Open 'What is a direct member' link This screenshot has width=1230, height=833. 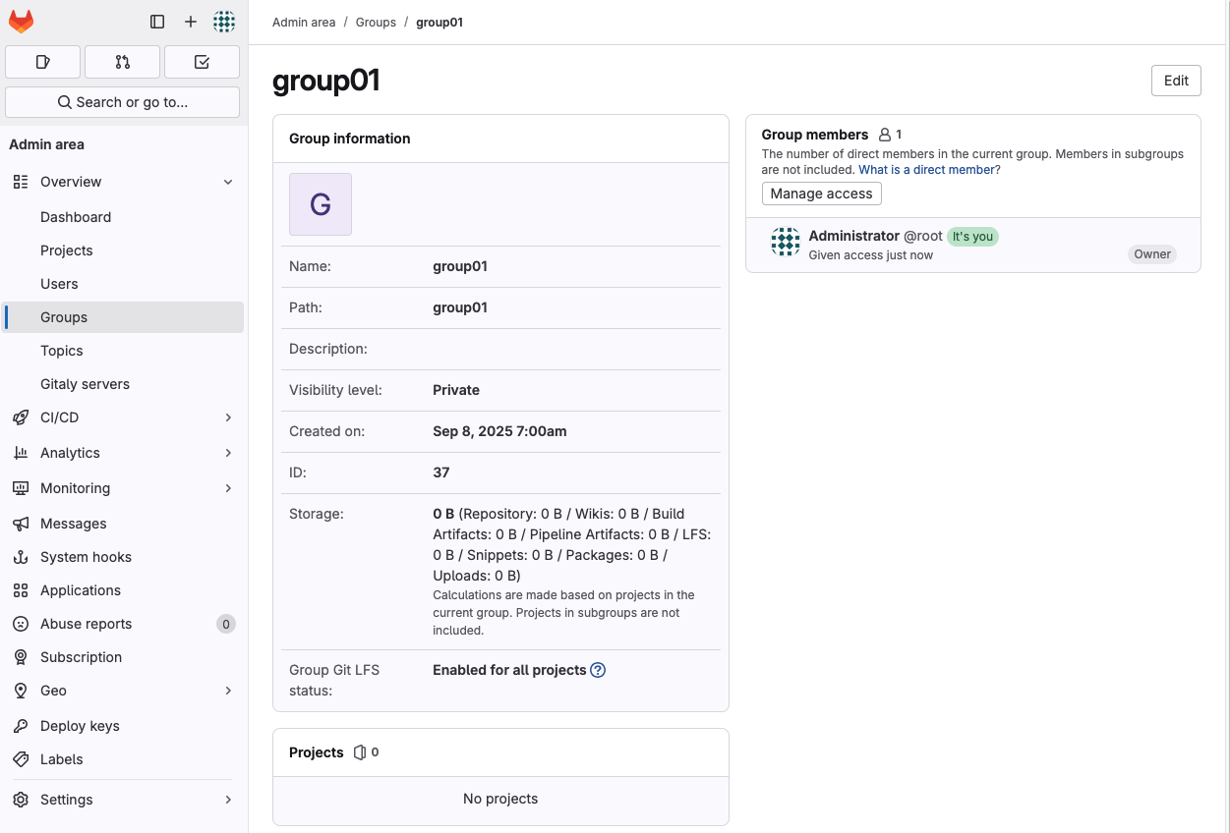tap(928, 170)
